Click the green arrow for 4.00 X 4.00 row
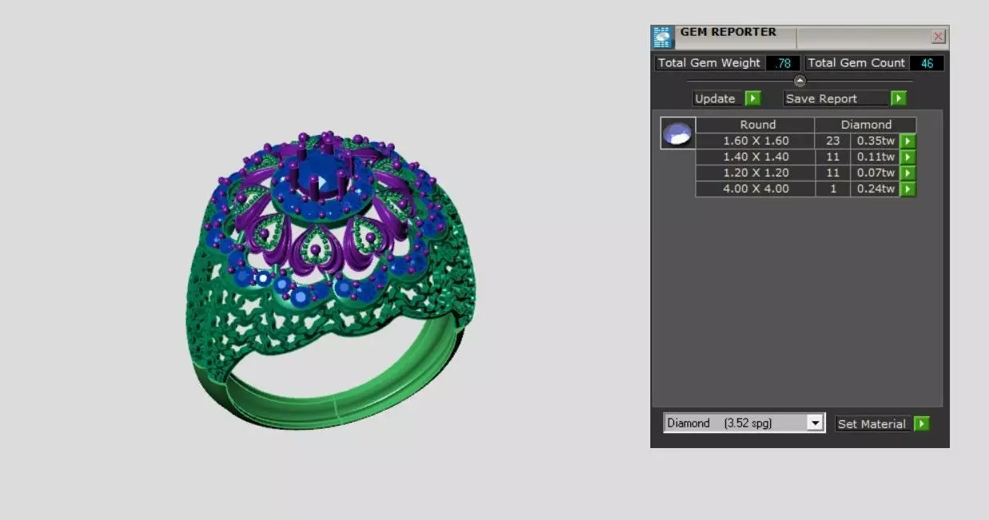The height and width of the screenshot is (520, 989). point(908,189)
